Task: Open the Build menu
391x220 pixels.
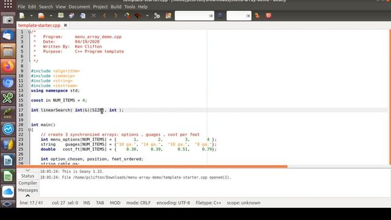Action: point(116,7)
